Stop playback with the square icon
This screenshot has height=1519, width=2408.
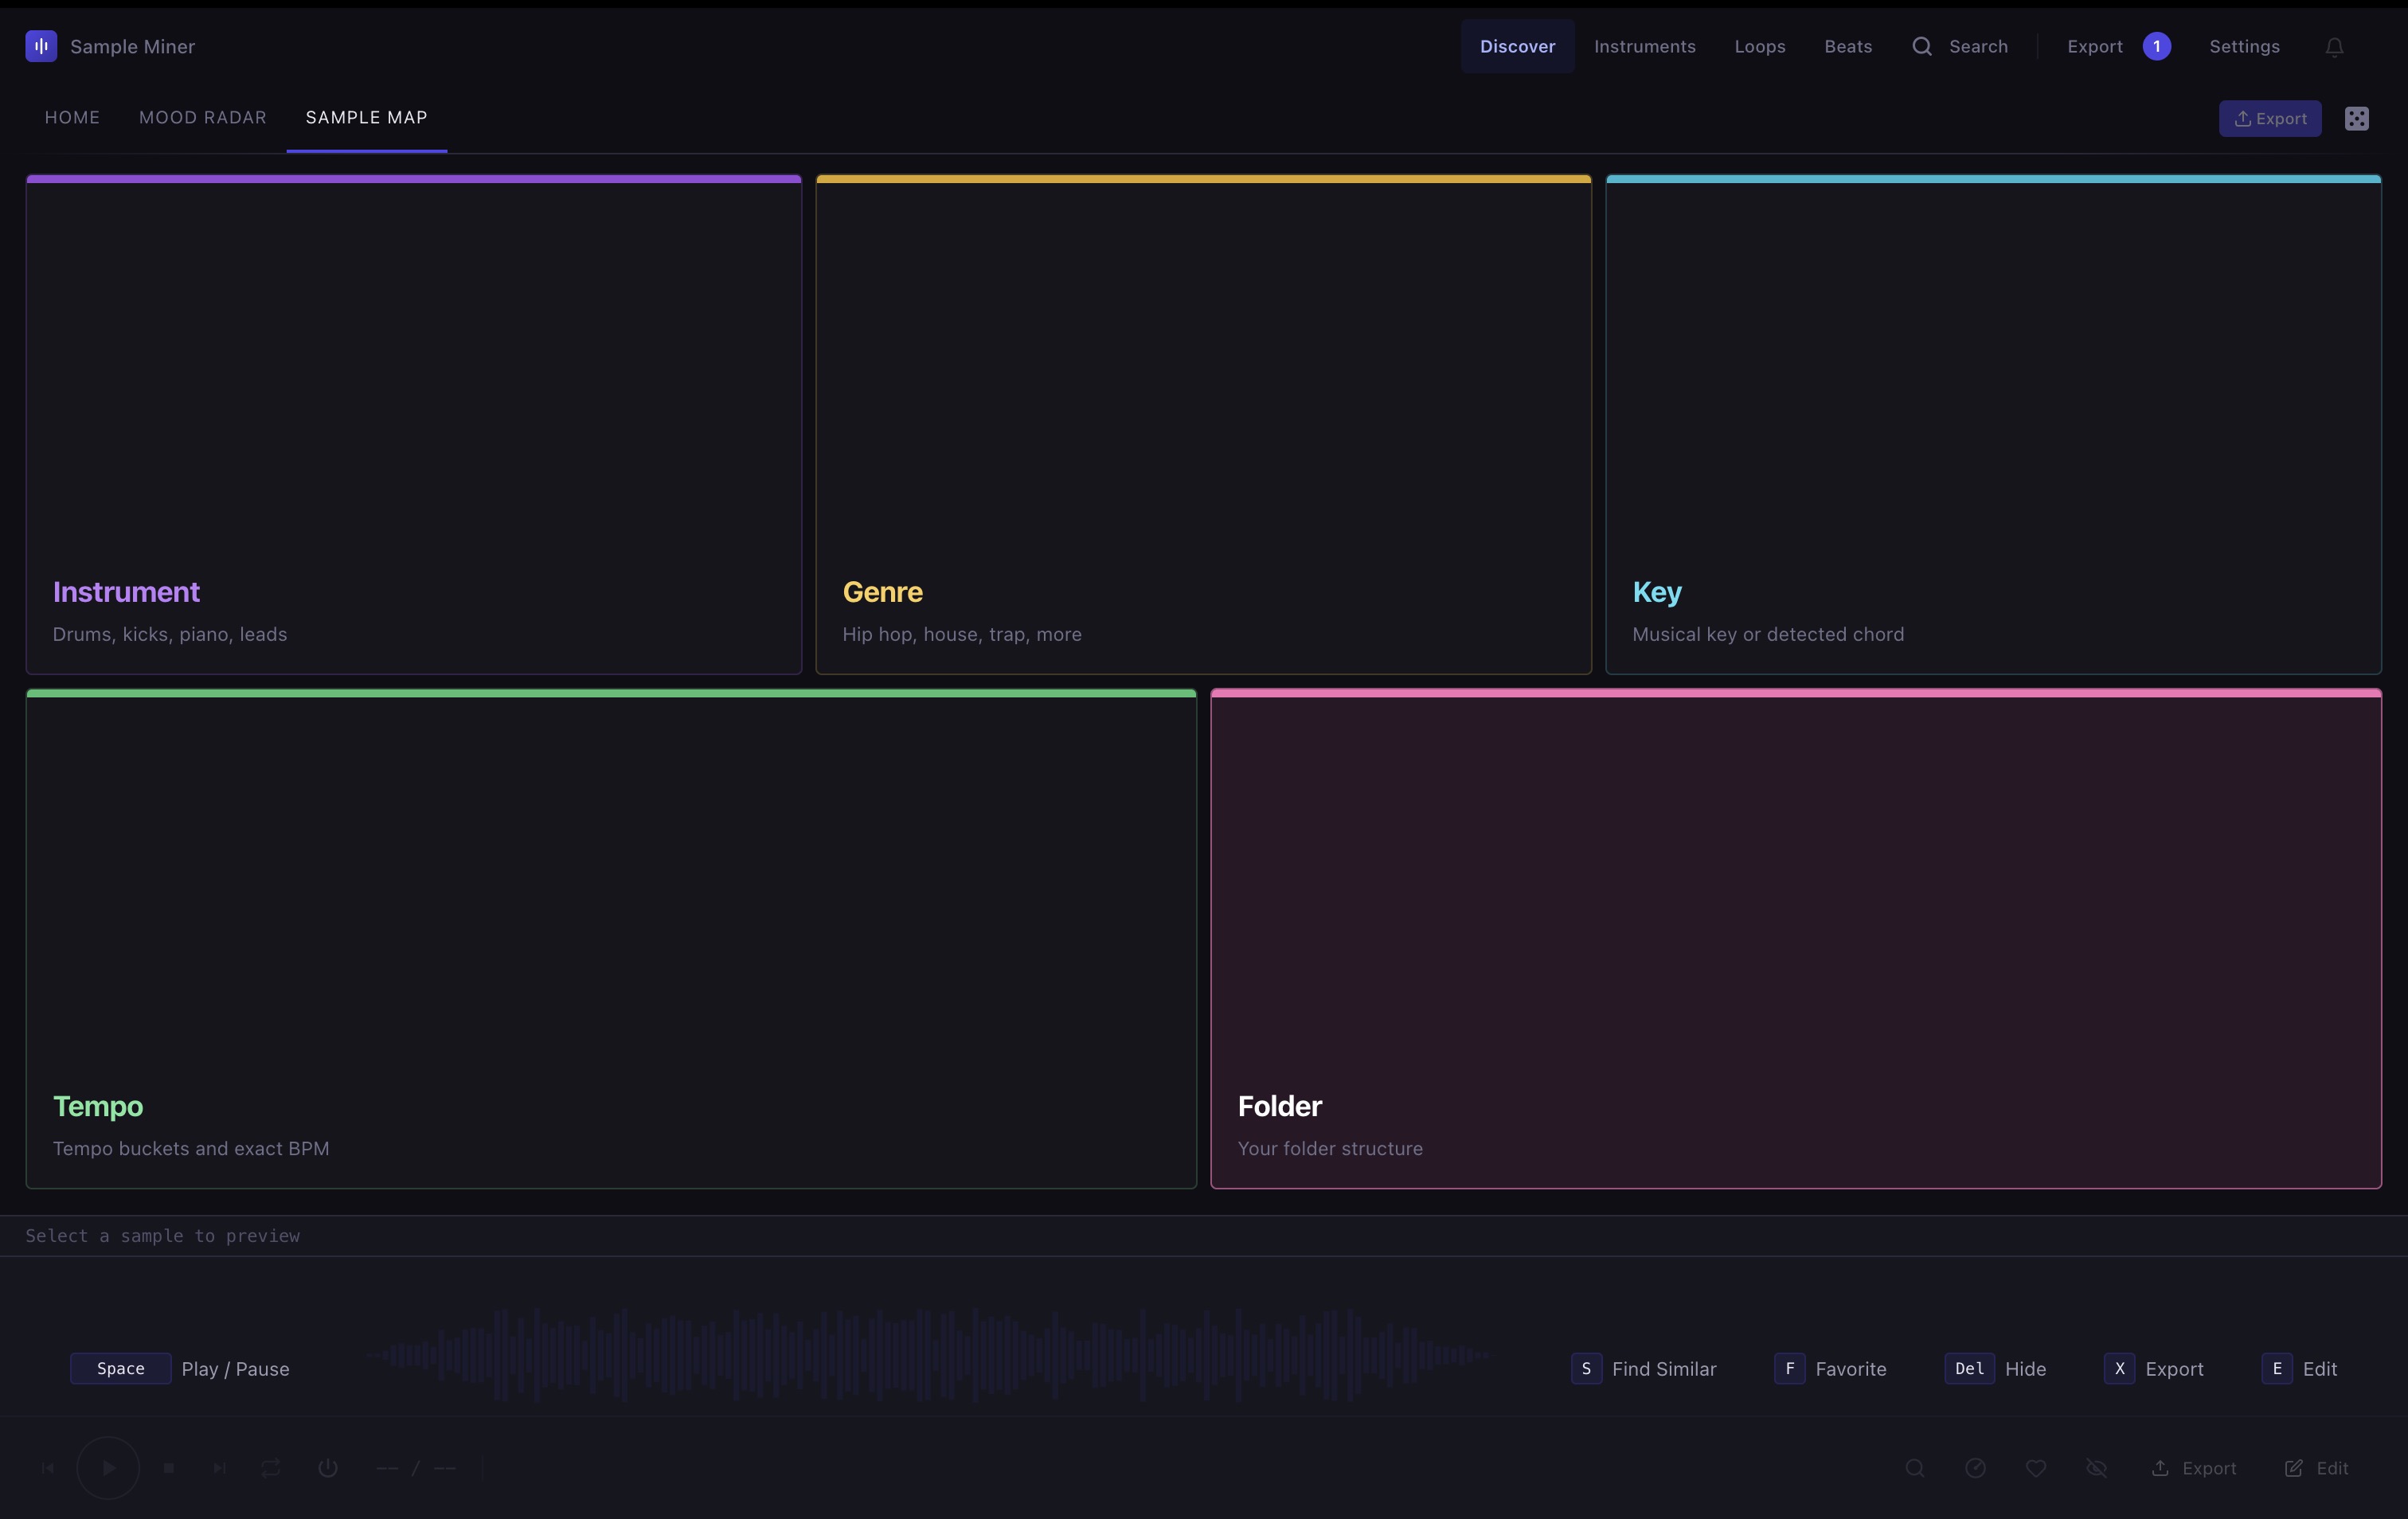(169, 1468)
